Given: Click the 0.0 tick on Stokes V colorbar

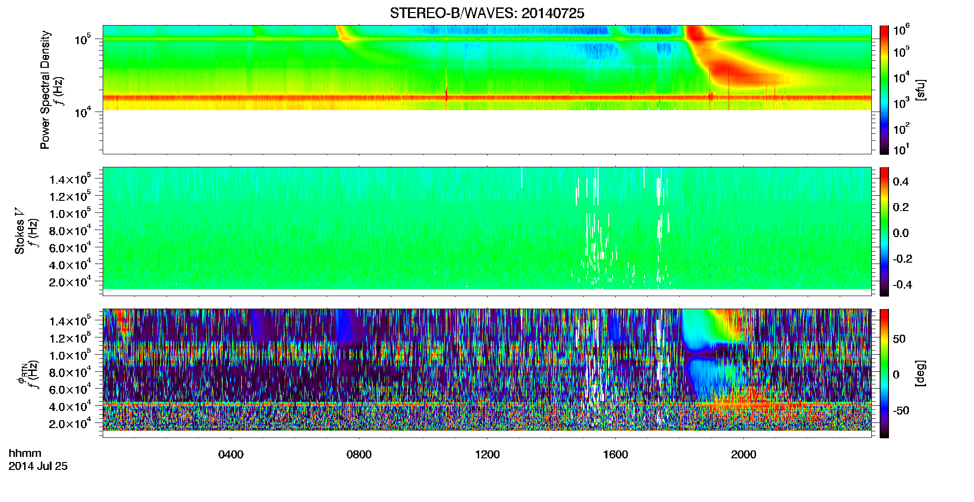Looking at the screenshot, I should [x=901, y=233].
